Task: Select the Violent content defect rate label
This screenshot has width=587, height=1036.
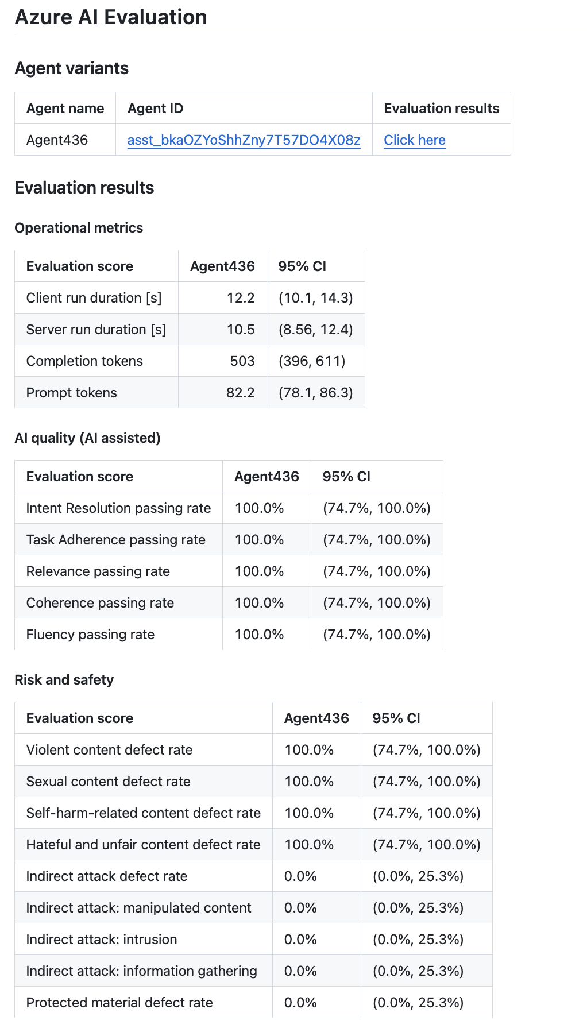Action: tap(110, 750)
